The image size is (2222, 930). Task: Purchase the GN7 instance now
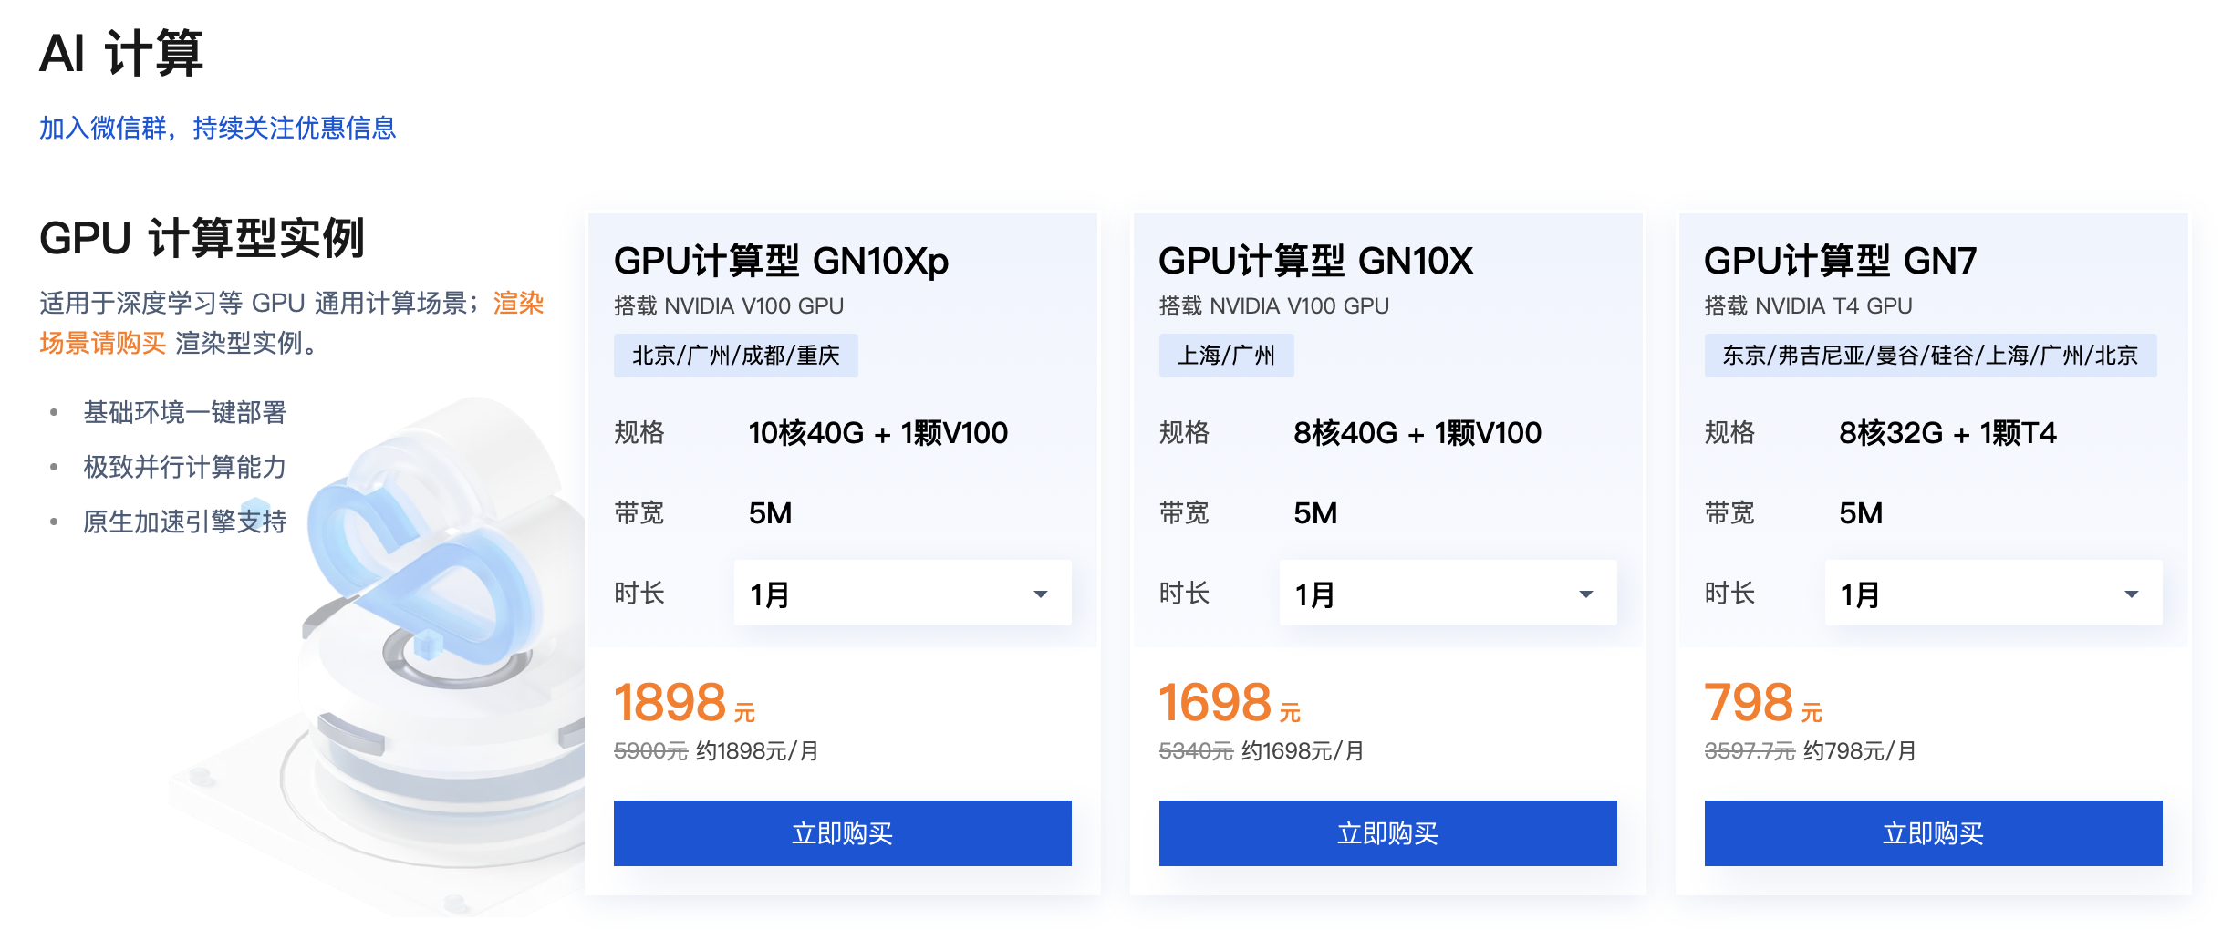point(1933,833)
